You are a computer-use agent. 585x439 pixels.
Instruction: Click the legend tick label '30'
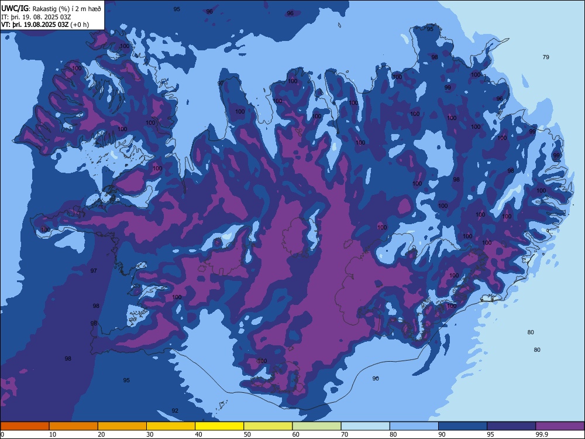150,434
